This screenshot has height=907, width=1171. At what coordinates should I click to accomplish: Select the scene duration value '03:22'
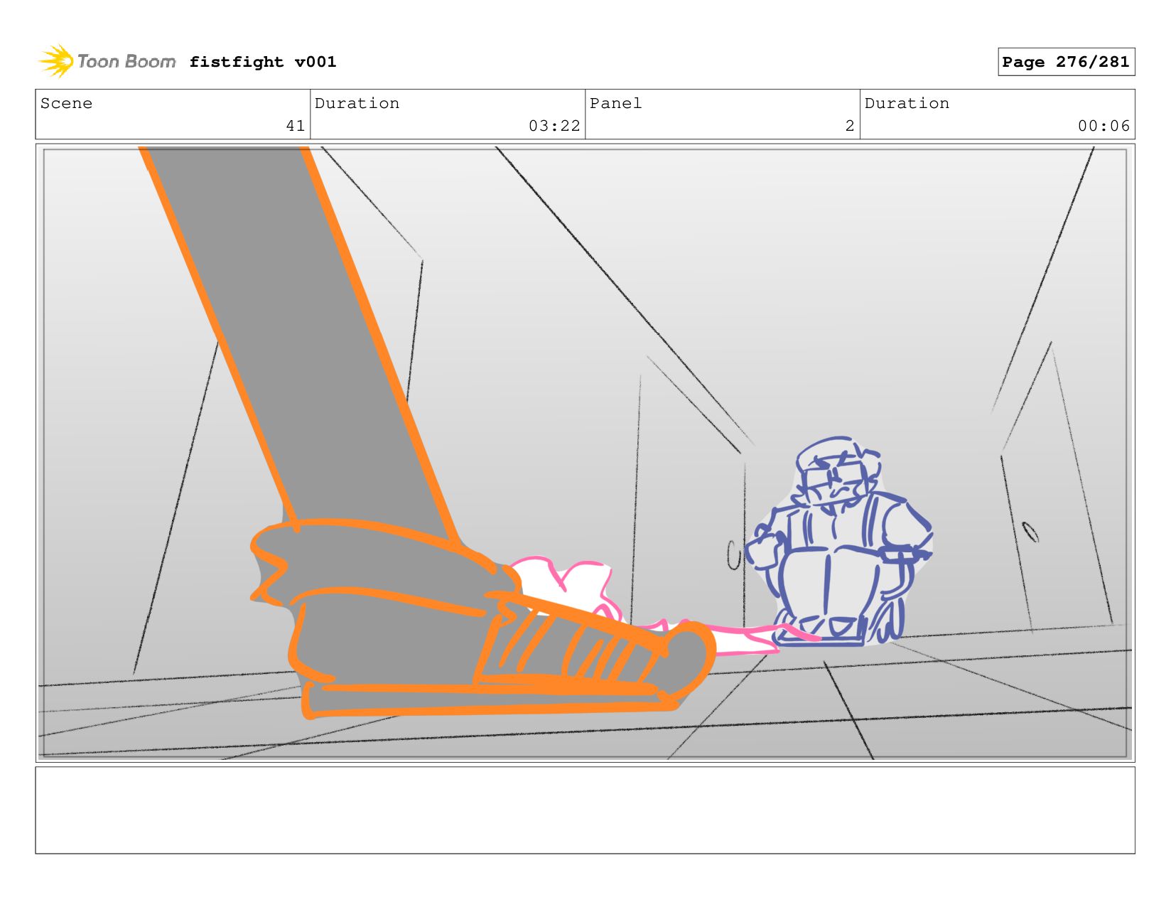point(554,126)
